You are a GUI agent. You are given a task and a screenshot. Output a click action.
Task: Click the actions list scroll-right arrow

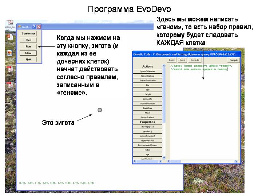[160, 161]
